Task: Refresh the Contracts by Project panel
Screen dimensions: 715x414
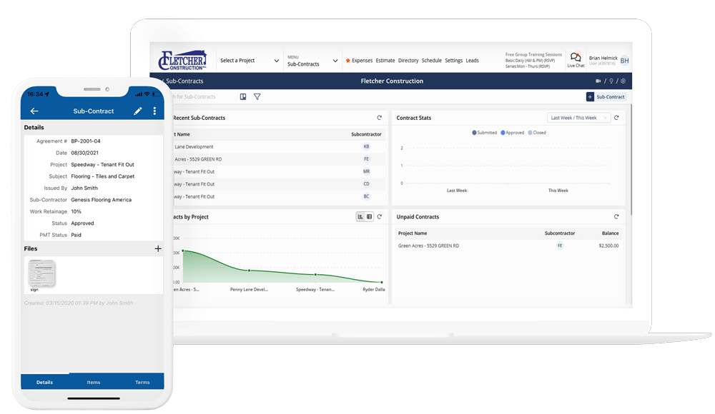Action: 380,217
